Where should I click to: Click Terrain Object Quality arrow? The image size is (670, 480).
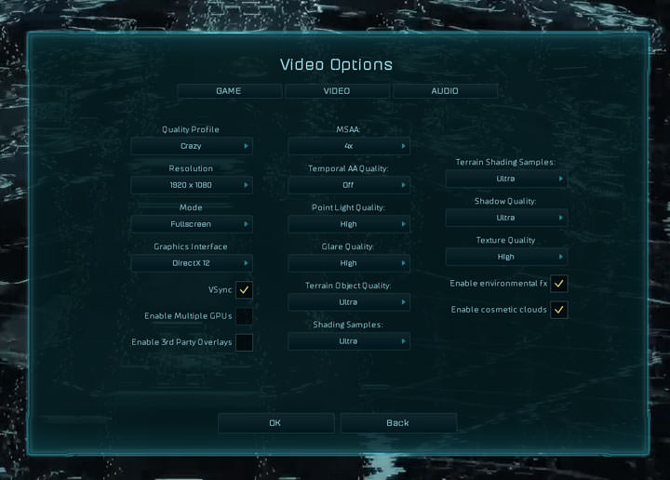[x=403, y=302]
